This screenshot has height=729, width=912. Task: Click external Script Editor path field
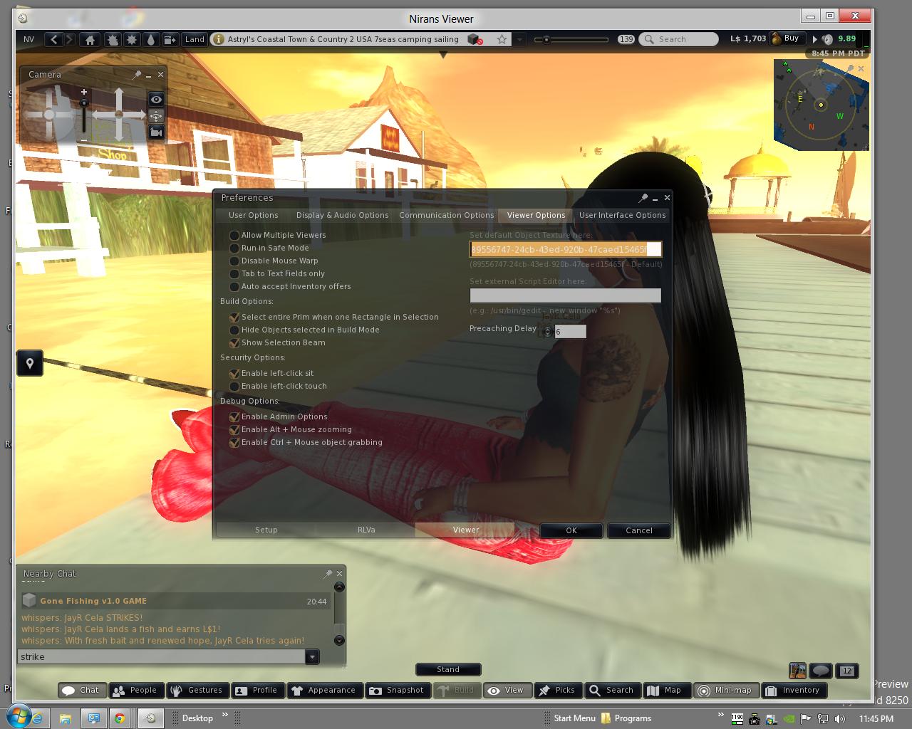pyautogui.click(x=566, y=295)
